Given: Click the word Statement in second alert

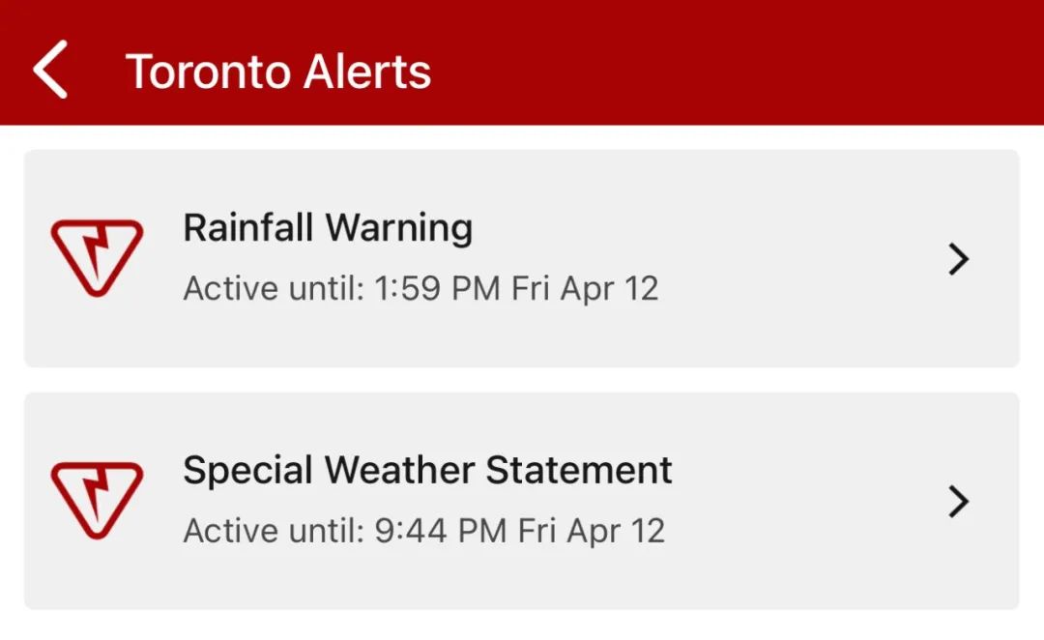Looking at the screenshot, I should 579,470.
